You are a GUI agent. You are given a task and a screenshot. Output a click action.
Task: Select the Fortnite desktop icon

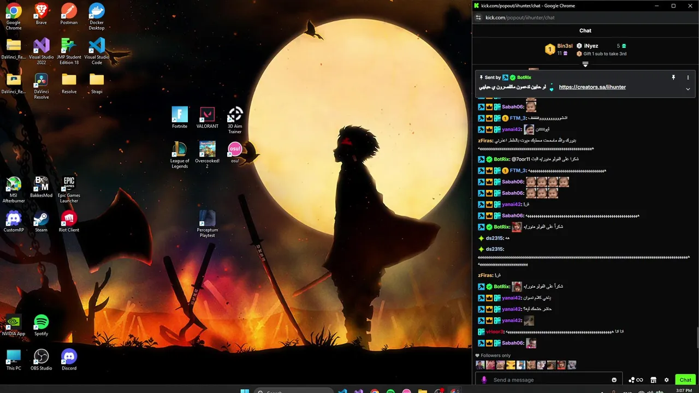(180, 117)
